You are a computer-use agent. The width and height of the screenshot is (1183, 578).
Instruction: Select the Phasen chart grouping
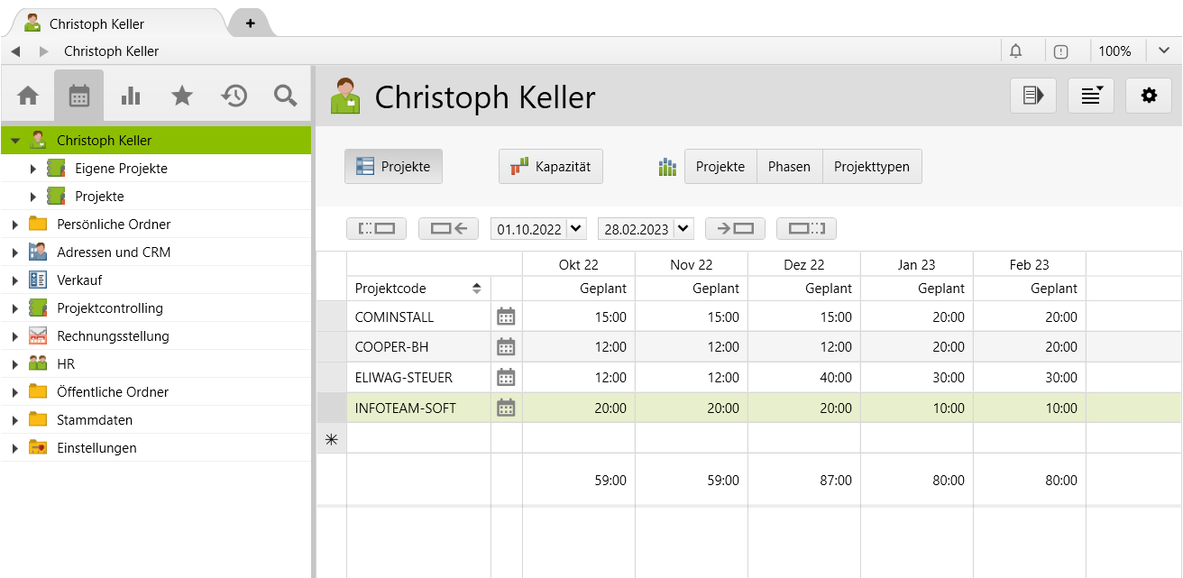pos(789,167)
